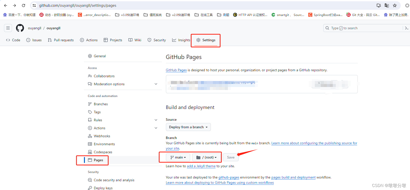Bookmark this page with star icon
The image size is (410, 190).
click(395, 5)
